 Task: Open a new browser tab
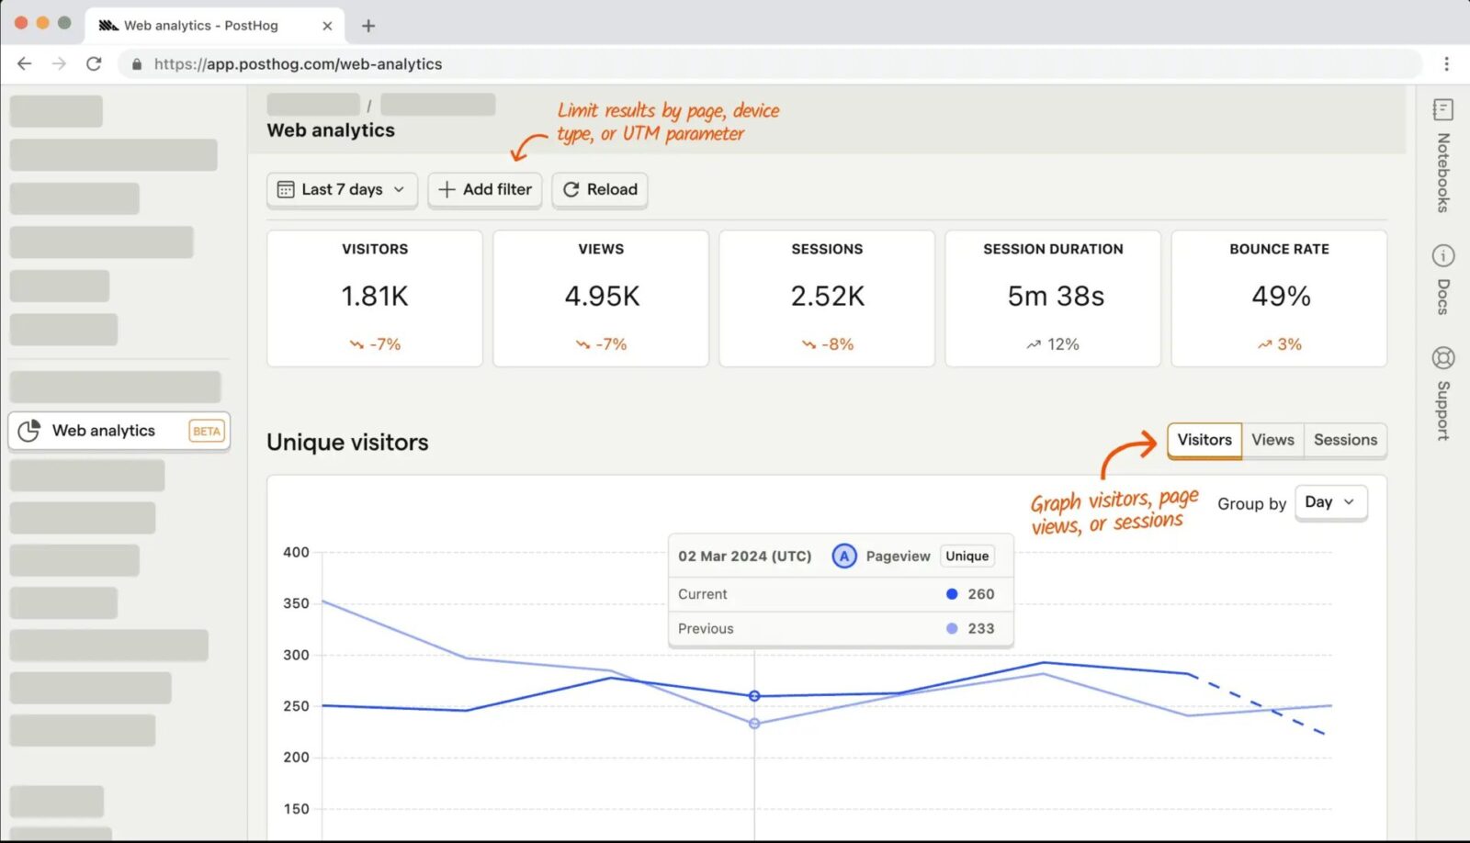pos(368,26)
